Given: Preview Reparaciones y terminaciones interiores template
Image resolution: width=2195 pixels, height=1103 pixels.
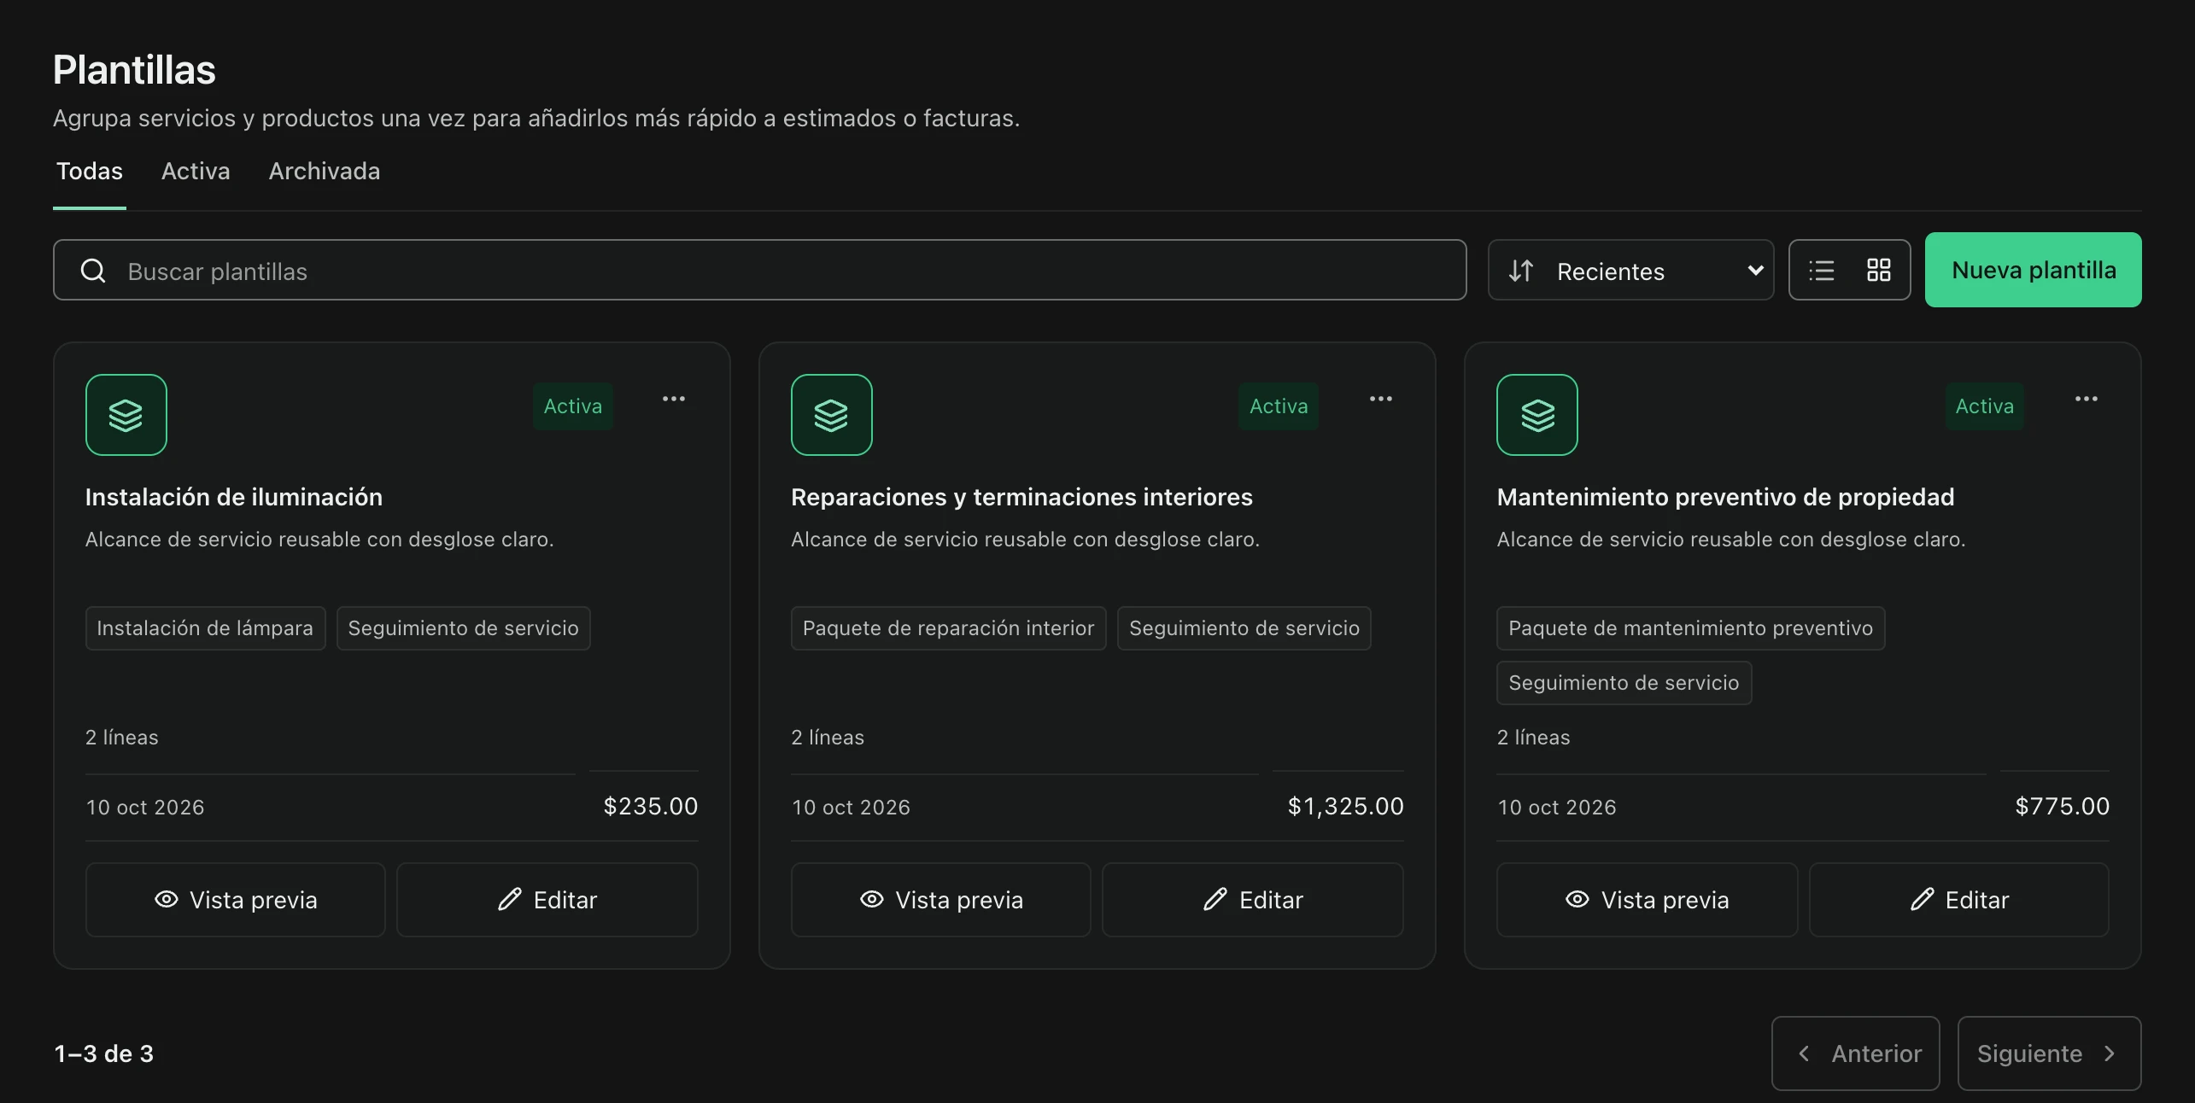Looking at the screenshot, I should click(941, 900).
